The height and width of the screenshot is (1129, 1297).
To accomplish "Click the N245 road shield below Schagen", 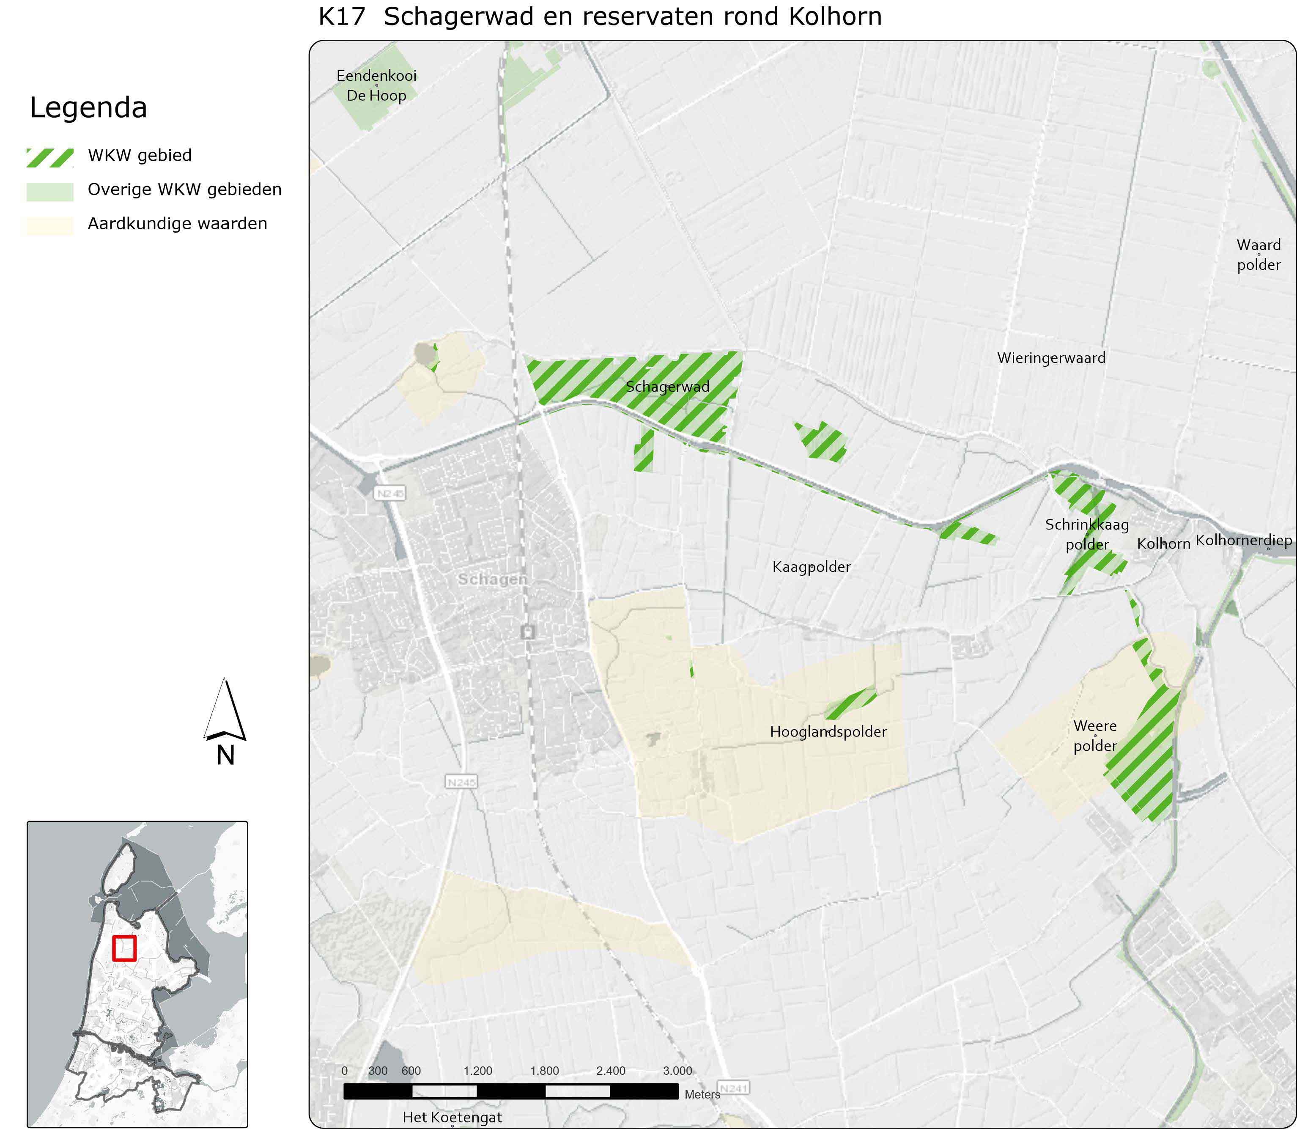I will (461, 782).
